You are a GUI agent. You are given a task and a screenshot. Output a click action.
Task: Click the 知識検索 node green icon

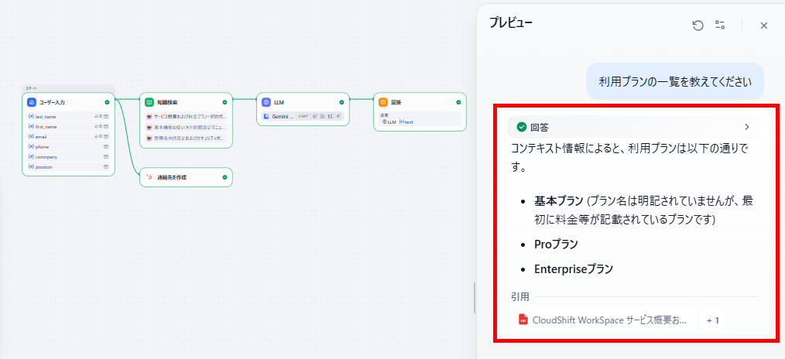(149, 102)
